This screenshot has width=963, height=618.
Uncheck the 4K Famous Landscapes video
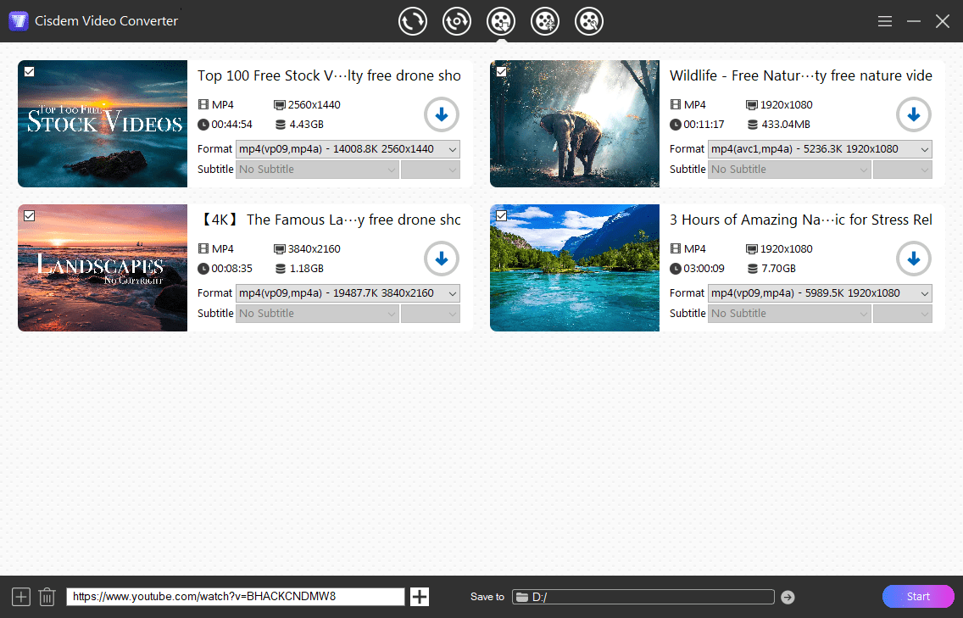click(x=29, y=216)
